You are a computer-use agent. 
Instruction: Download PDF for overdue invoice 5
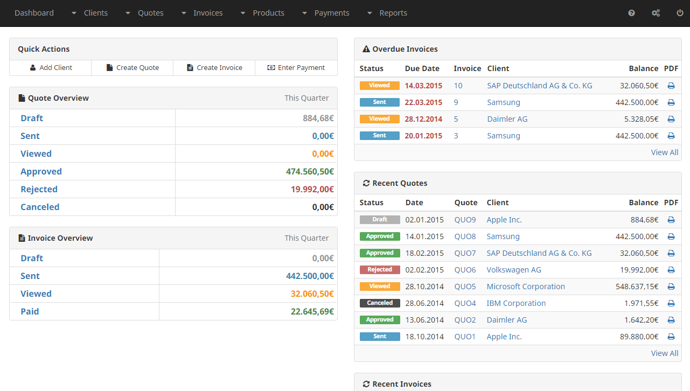pyautogui.click(x=671, y=119)
